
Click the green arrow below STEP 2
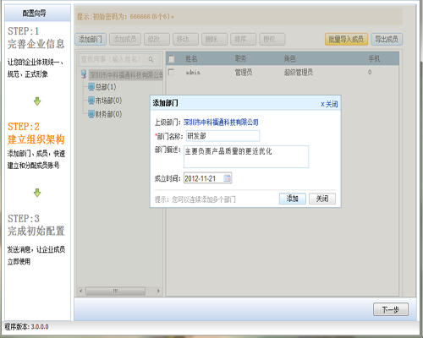[37, 193]
